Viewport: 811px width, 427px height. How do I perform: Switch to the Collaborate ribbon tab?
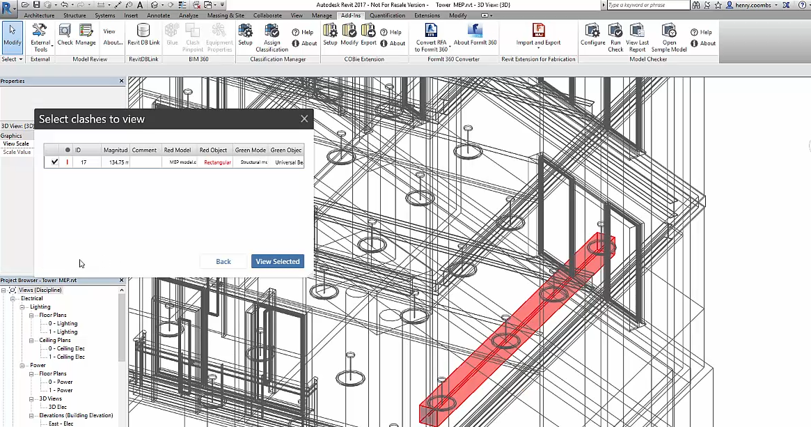[x=267, y=15]
